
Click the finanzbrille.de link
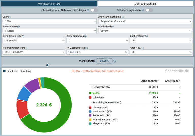click(x=177, y=71)
